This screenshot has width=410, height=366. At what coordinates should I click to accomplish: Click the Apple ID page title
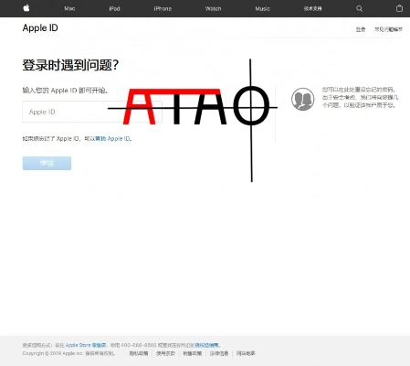tap(40, 28)
